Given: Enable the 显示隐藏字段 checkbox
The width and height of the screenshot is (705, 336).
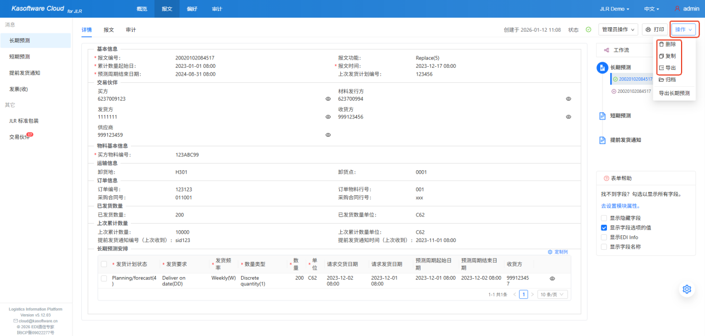Looking at the screenshot, I should 604,218.
